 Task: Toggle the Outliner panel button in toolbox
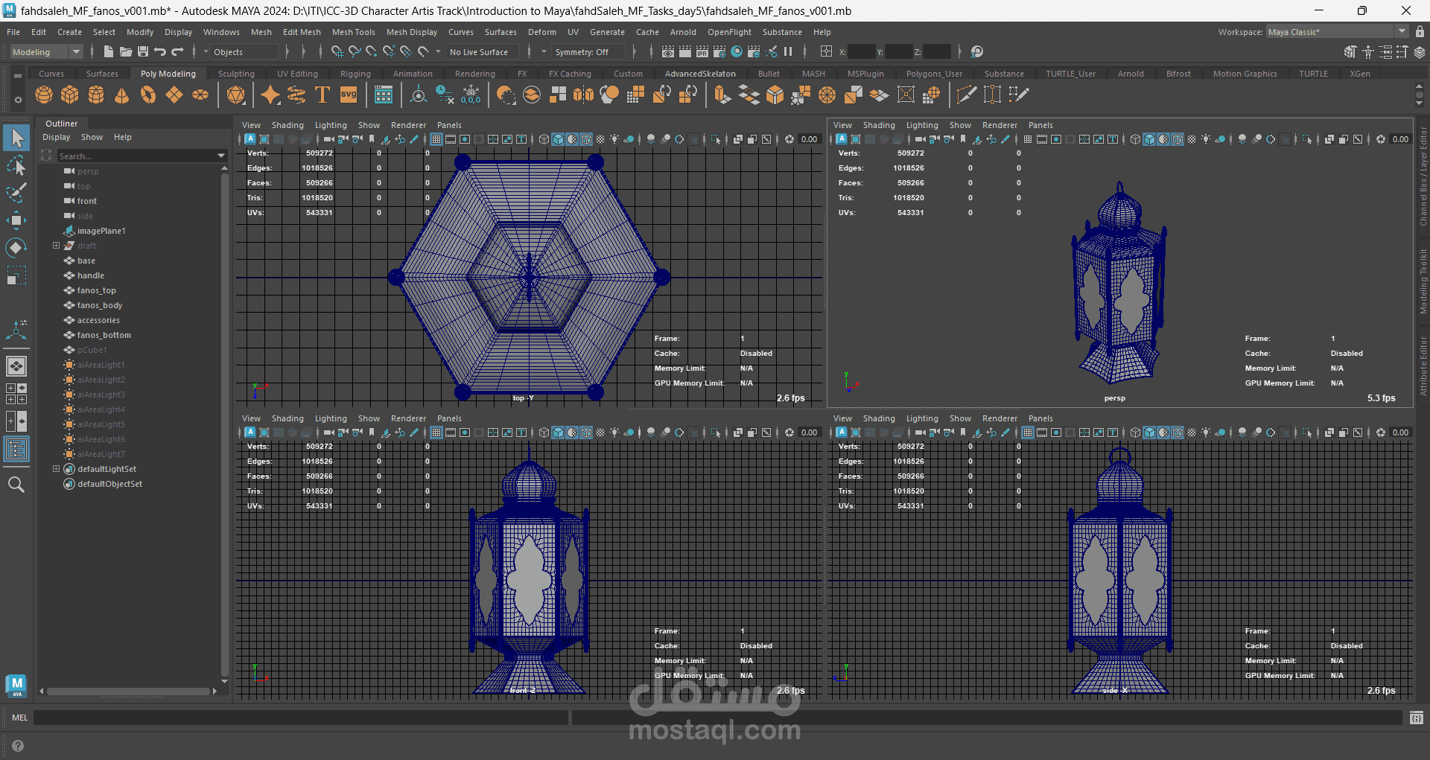[x=16, y=449]
